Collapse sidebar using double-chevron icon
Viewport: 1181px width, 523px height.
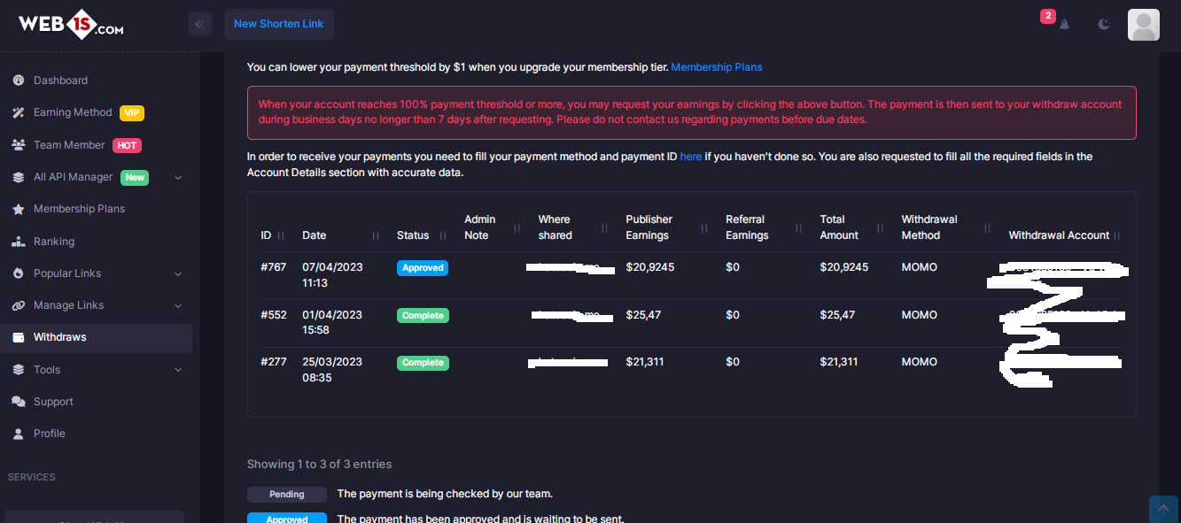click(x=200, y=24)
